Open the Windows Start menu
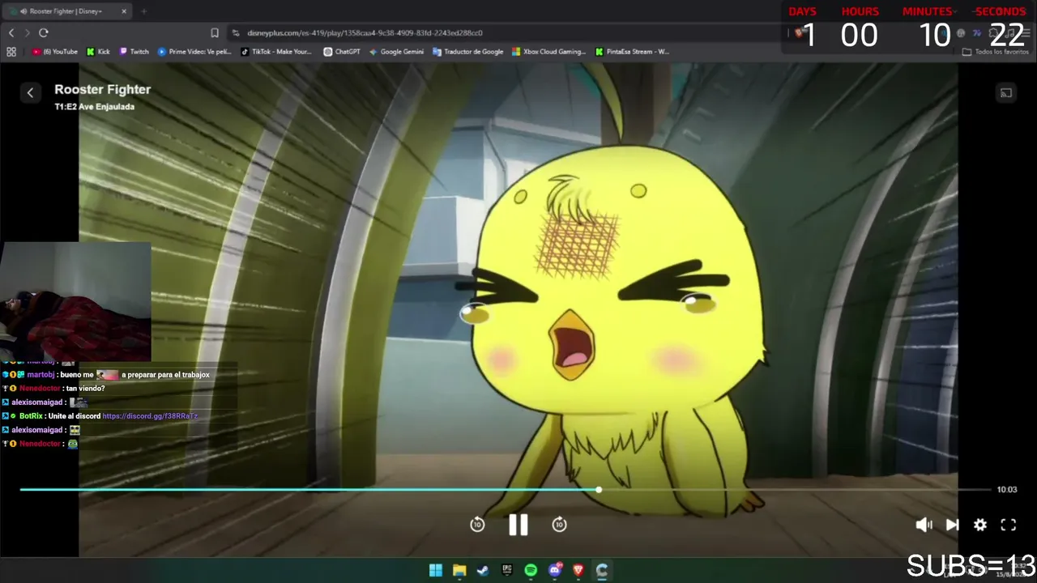 (x=436, y=570)
